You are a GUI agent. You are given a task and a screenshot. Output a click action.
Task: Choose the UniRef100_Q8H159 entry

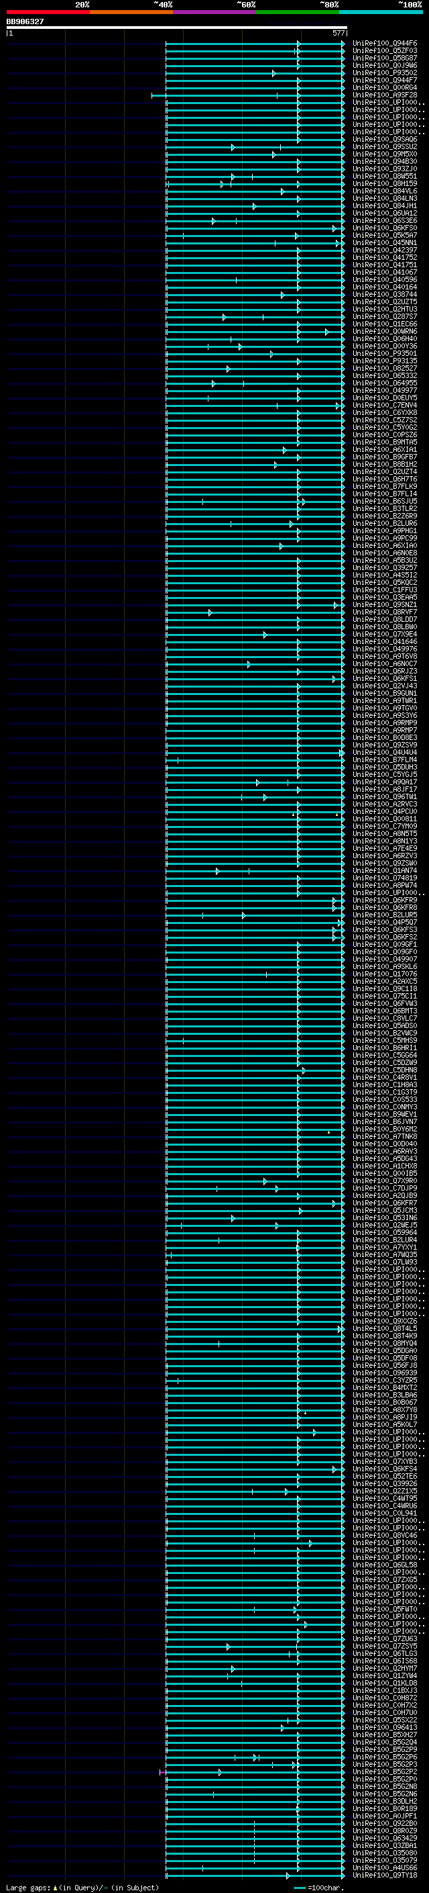pos(385,184)
